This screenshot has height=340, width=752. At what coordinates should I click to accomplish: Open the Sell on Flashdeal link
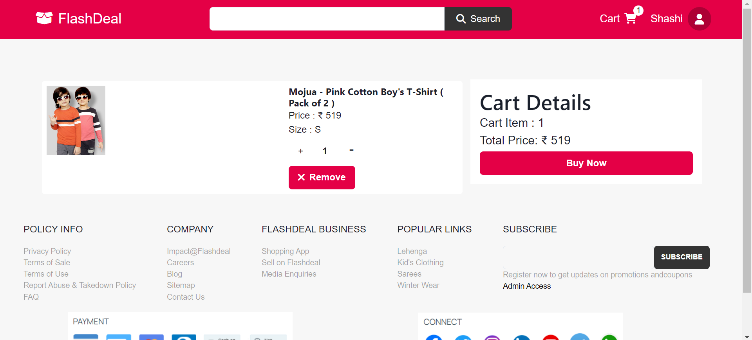coord(291,263)
